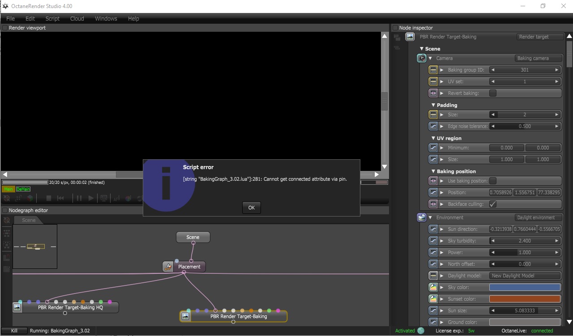Click the Sky color swatch

(x=525, y=287)
